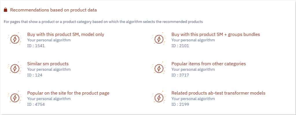Click lightning icon for Buy with this product SM, model only
This screenshot has height=115, width=296.
tap(14, 39)
